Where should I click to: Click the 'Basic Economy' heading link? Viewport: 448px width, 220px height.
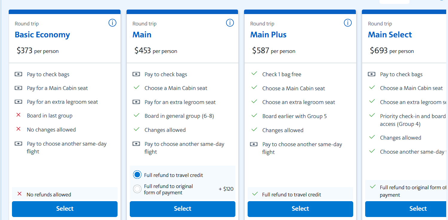[42, 35]
